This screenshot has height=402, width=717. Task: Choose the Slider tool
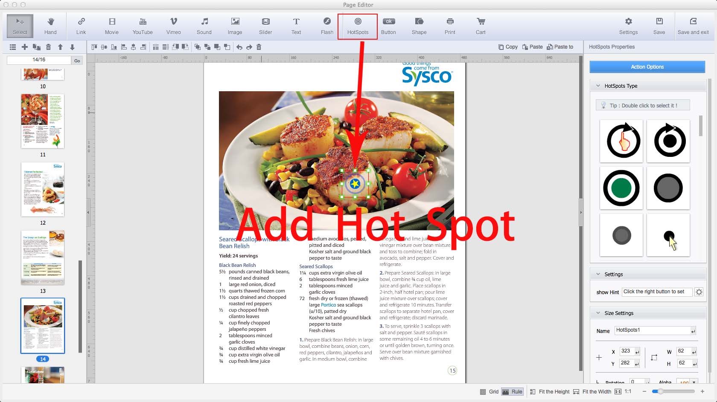(265, 26)
